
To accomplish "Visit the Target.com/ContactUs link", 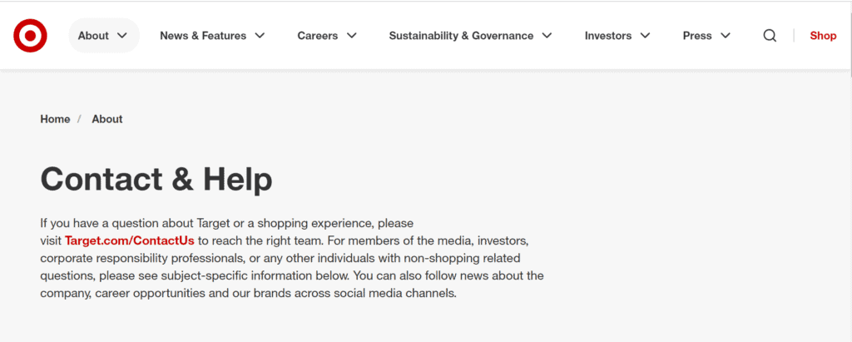I will tap(129, 240).
